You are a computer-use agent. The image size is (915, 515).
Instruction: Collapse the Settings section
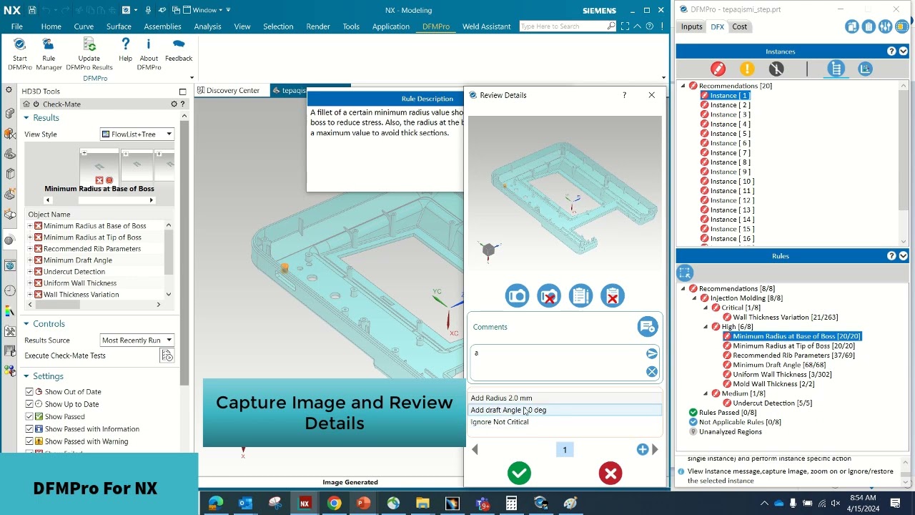[x=26, y=376]
